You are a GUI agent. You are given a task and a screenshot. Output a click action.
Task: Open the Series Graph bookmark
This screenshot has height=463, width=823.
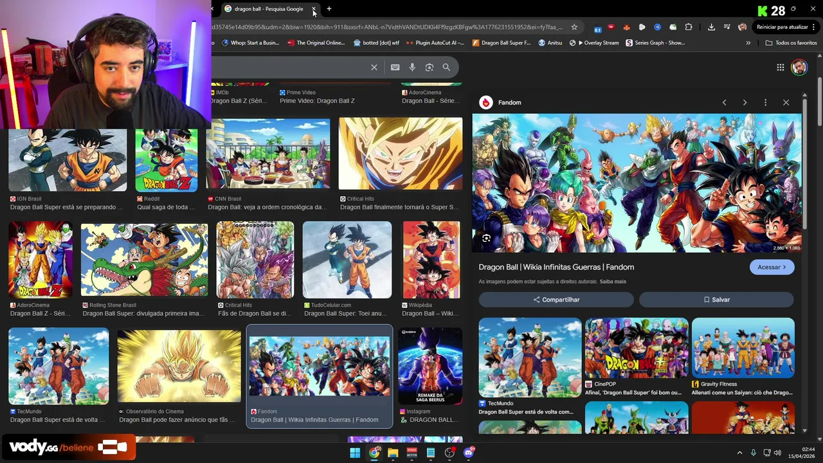pos(655,43)
